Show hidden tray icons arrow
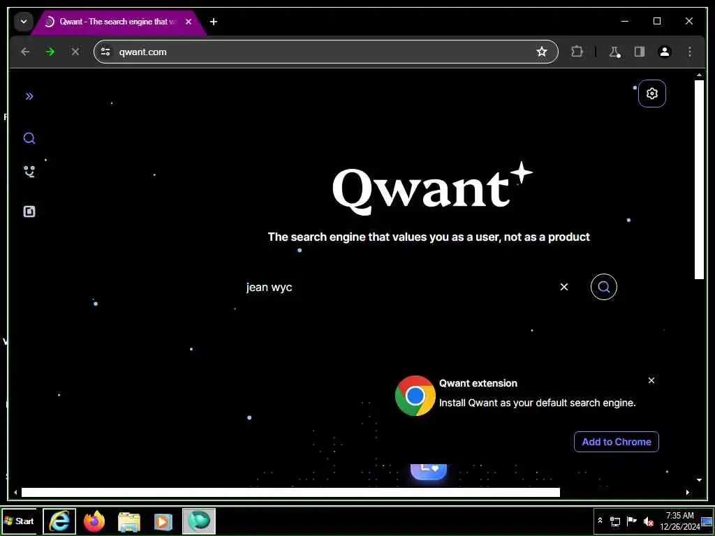 tap(600, 521)
